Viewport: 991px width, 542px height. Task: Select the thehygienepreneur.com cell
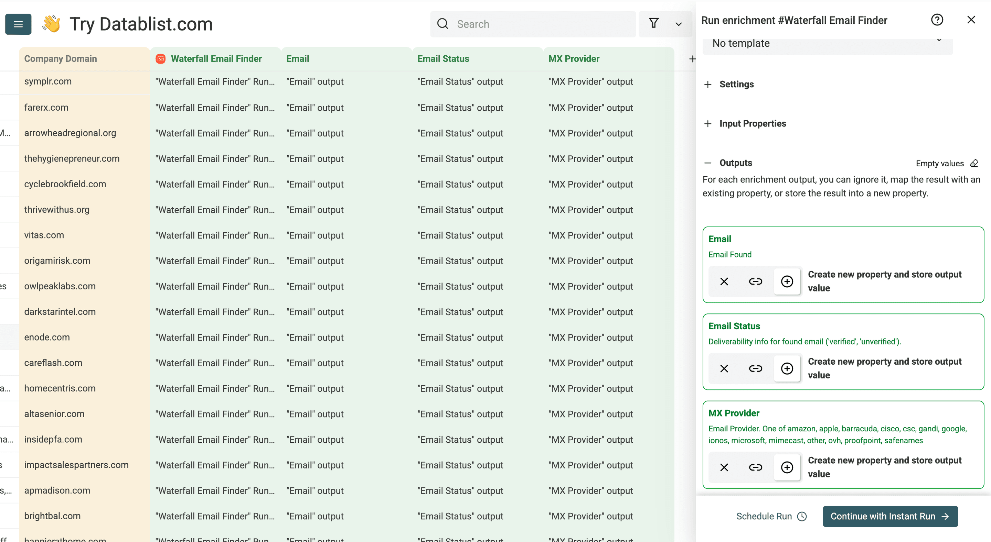tap(84, 159)
